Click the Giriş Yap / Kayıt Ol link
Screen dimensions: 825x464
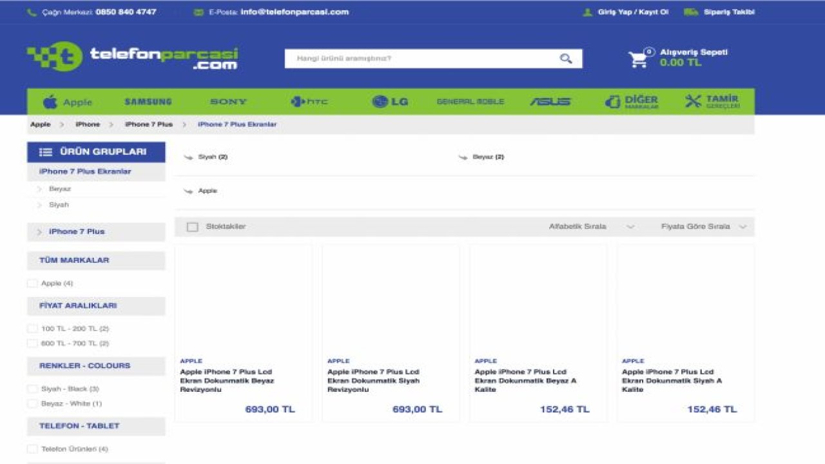[632, 12]
